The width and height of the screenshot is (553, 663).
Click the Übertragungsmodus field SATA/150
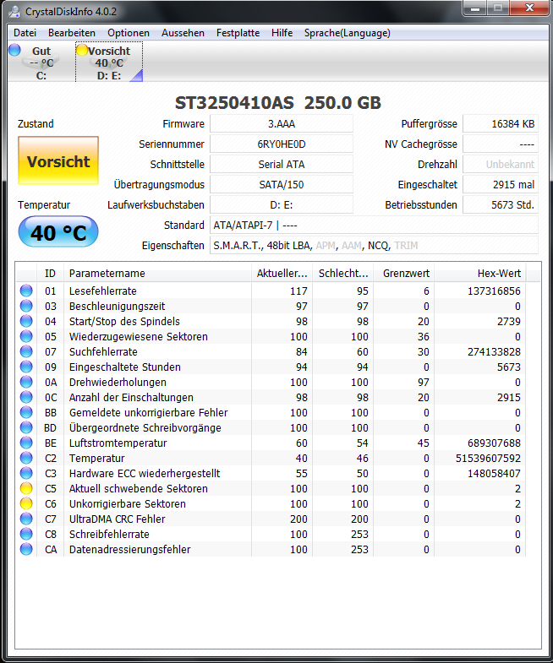282,185
